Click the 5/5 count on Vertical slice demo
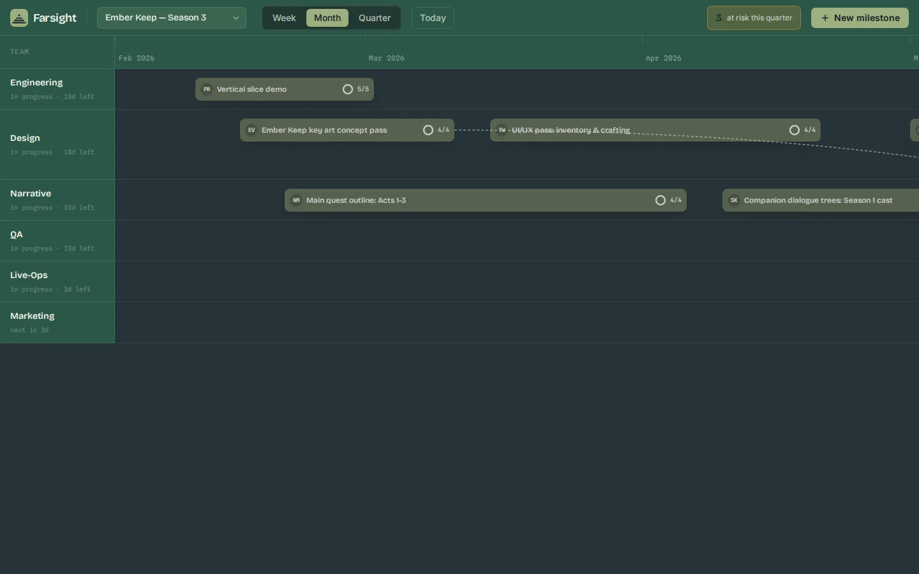The image size is (919, 574). point(363,89)
